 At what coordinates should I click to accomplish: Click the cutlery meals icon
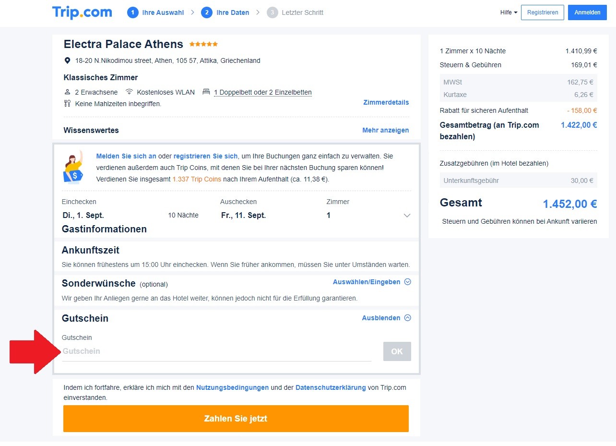pos(67,103)
